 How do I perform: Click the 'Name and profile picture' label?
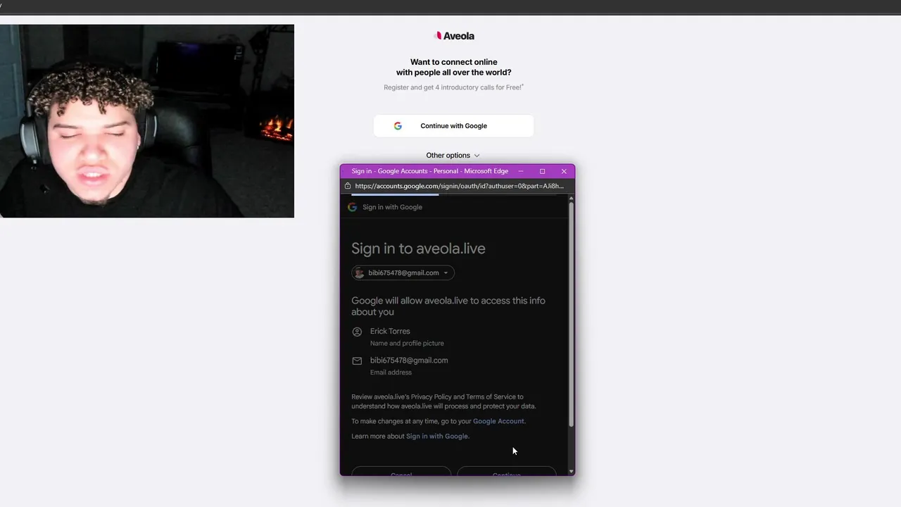point(407,343)
